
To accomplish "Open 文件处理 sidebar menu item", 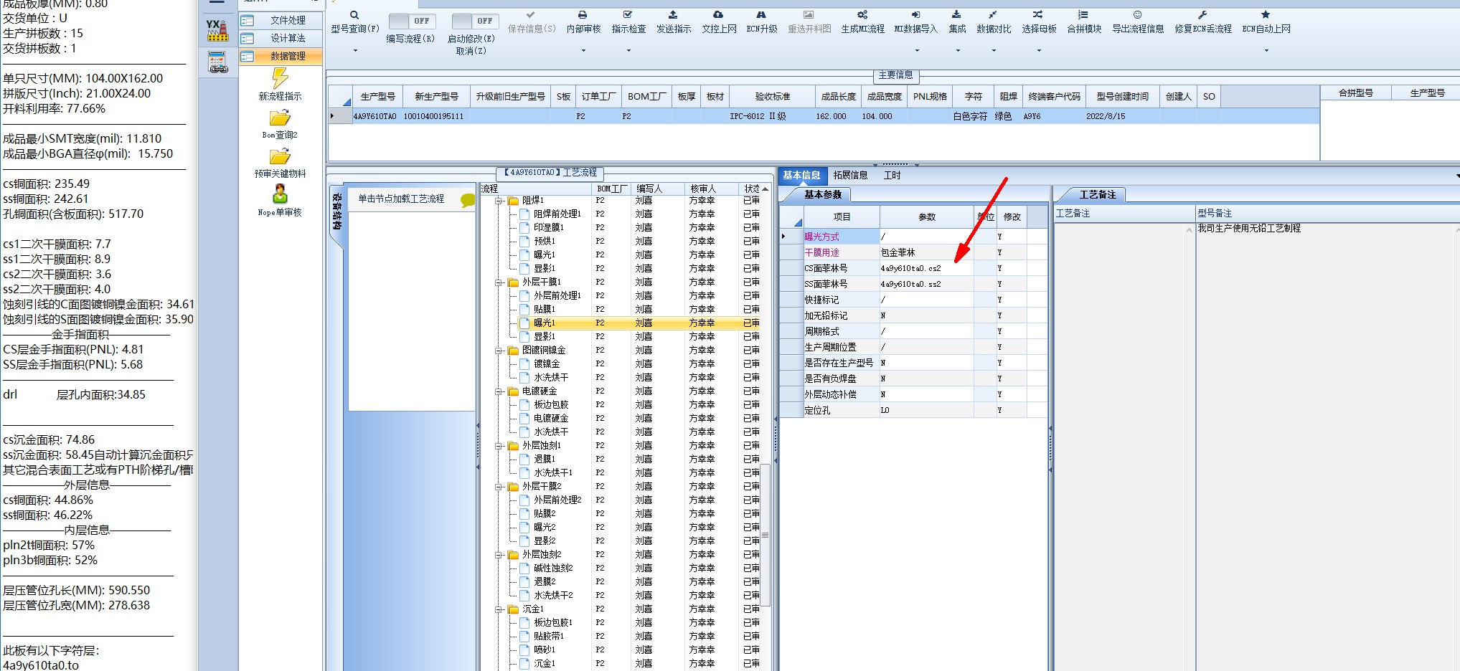I will click(281, 20).
